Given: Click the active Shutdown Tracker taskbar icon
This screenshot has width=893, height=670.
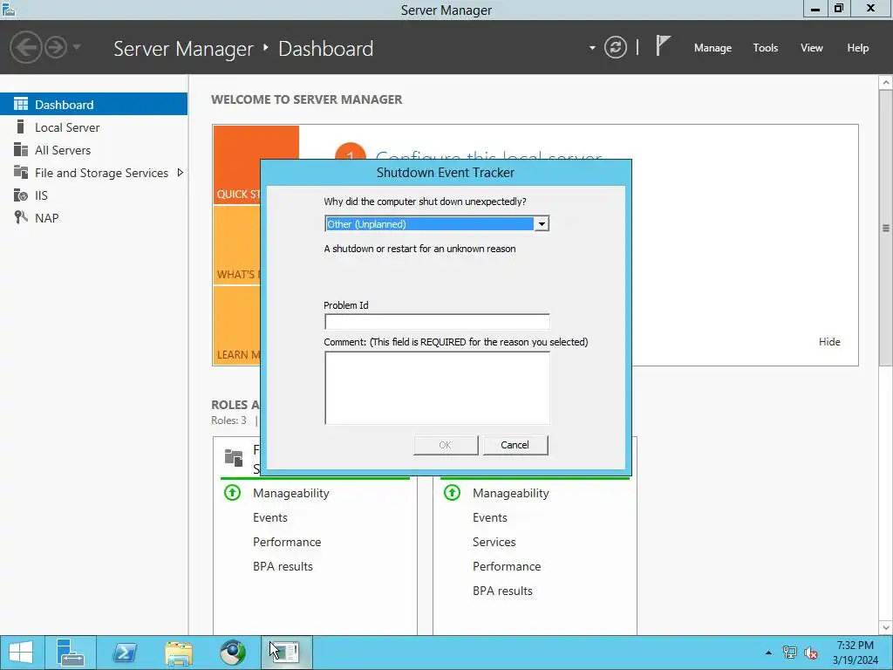Looking at the screenshot, I should tap(287, 653).
